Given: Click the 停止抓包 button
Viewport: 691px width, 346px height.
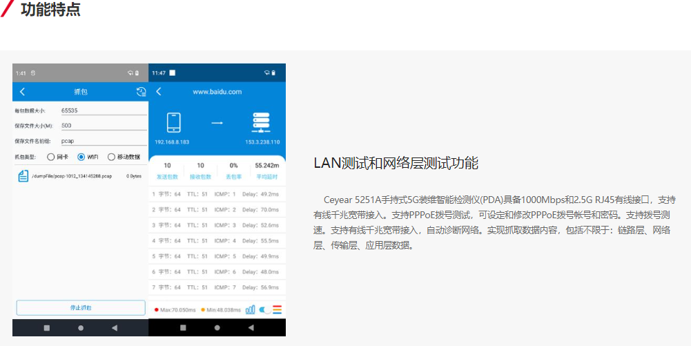Looking at the screenshot, I should (x=81, y=307).
